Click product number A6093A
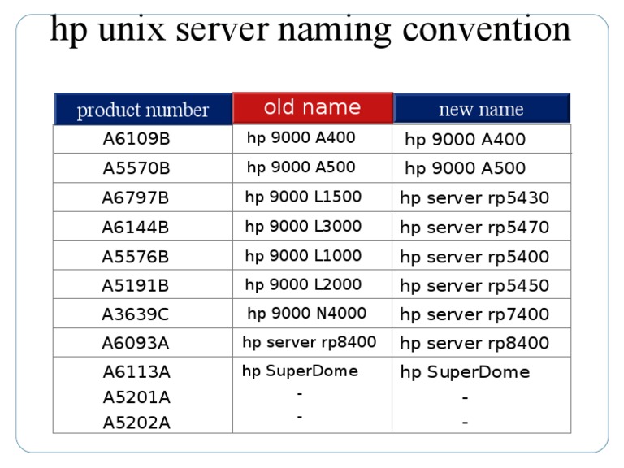This screenshot has height=468, width=624. pyautogui.click(x=136, y=344)
